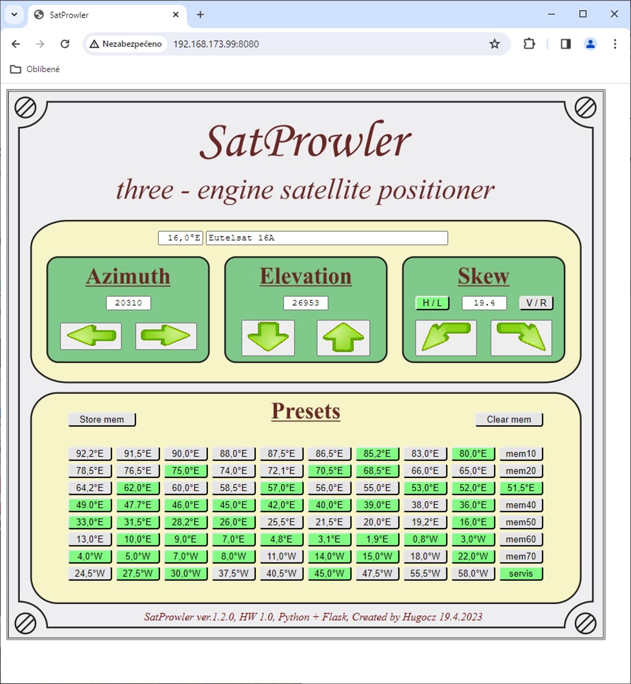Raise elevation with the up arrow
Image resolution: width=631 pixels, height=684 pixels.
coord(343,338)
